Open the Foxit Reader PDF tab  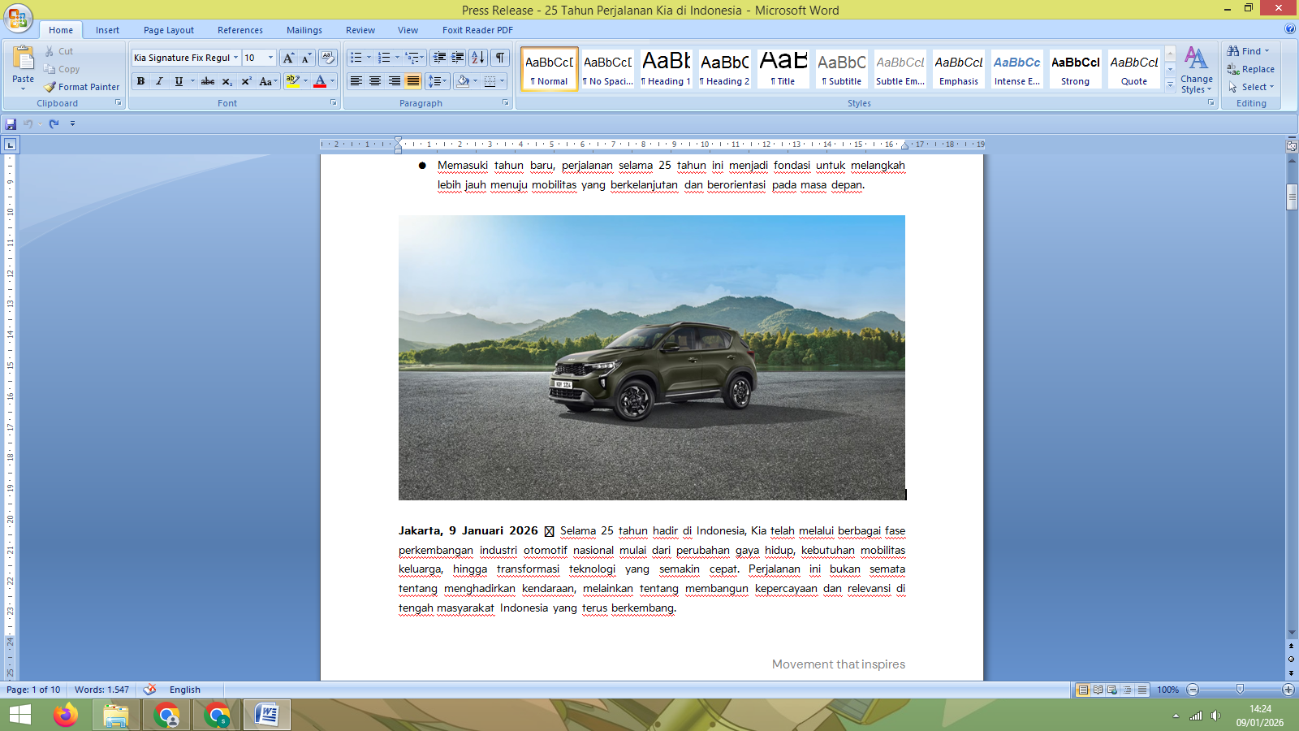477,30
